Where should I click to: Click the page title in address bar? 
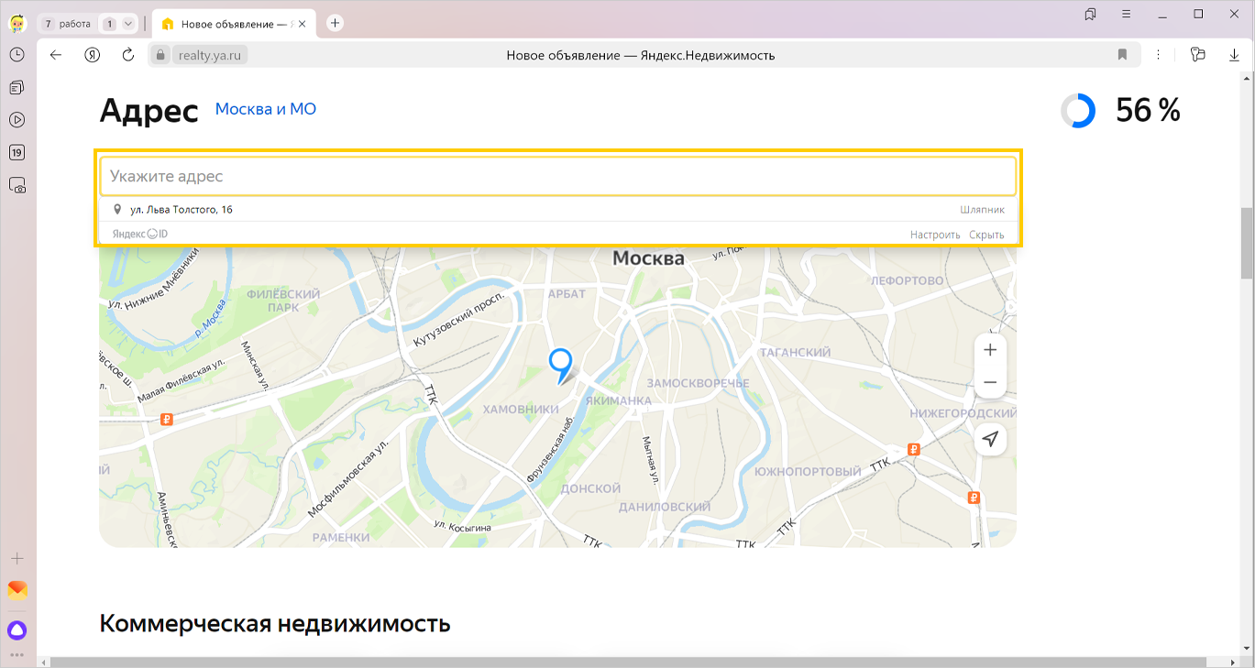click(x=641, y=55)
